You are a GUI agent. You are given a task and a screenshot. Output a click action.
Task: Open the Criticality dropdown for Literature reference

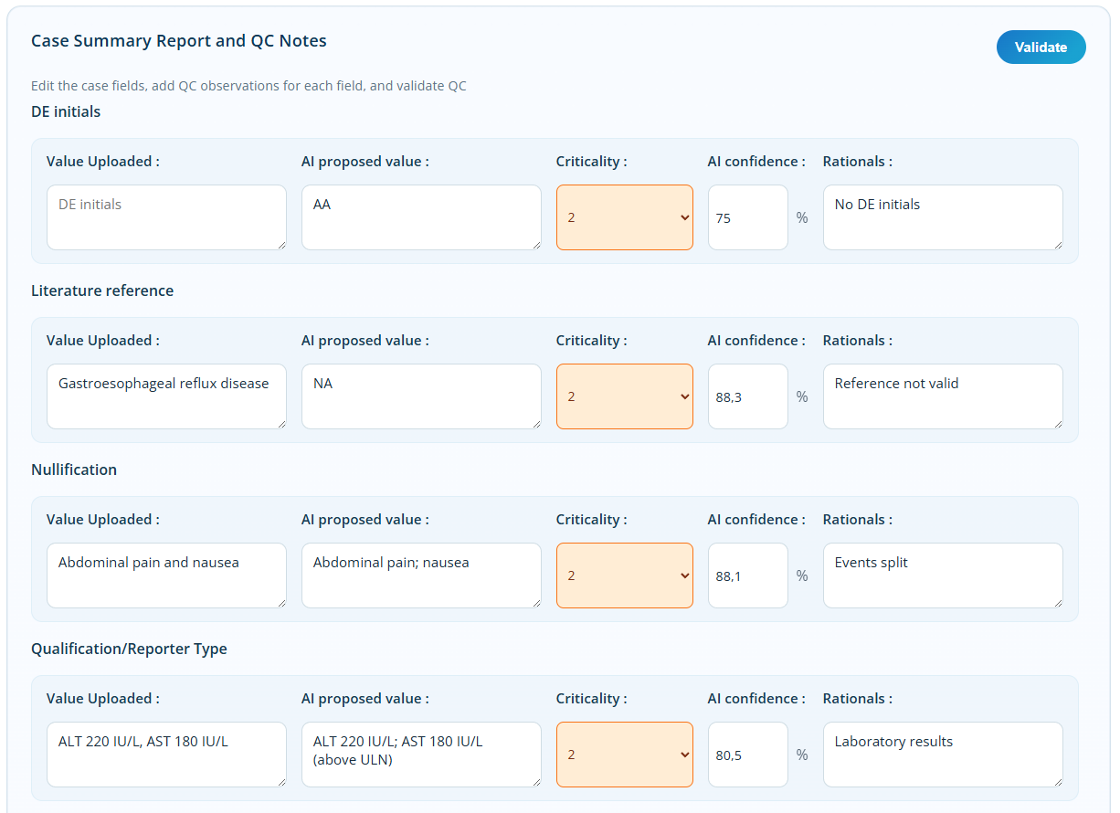click(x=624, y=396)
